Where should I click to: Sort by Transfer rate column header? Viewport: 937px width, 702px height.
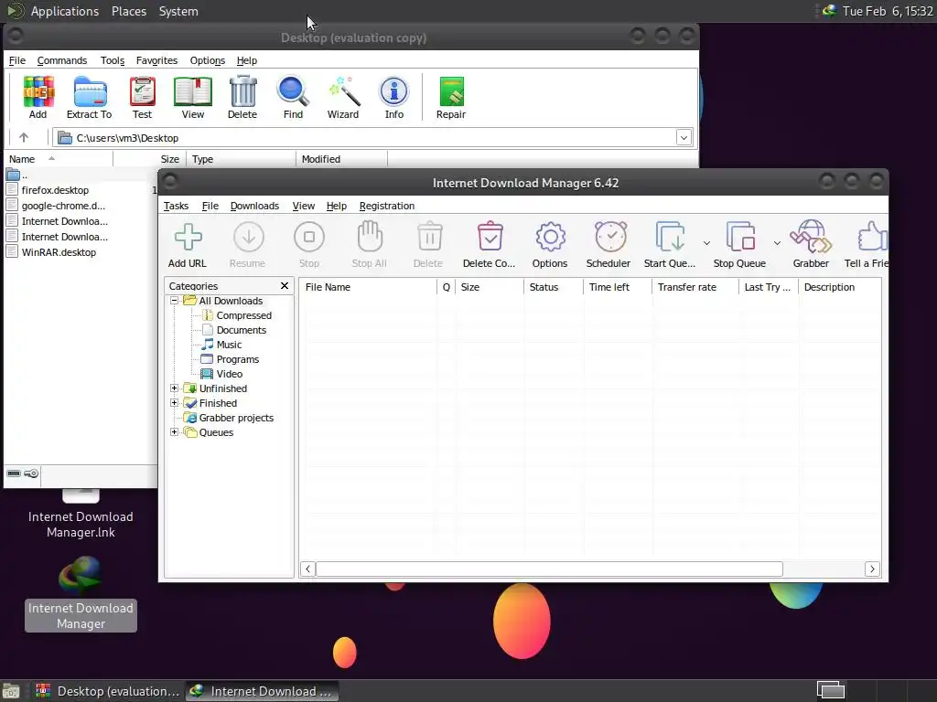tap(695, 287)
